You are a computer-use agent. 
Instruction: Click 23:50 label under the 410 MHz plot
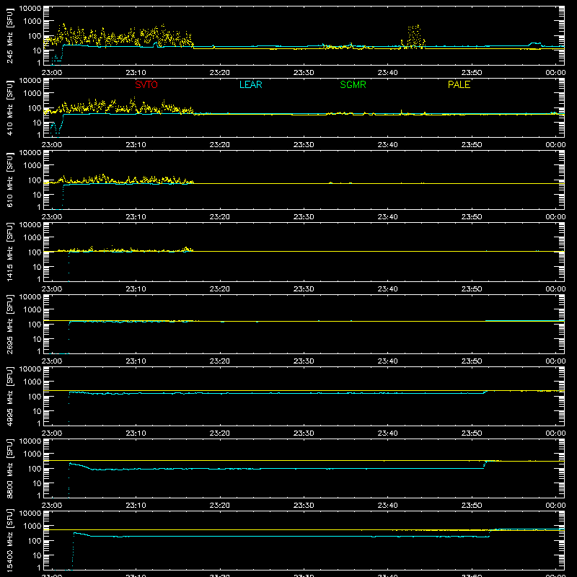tap(472, 145)
